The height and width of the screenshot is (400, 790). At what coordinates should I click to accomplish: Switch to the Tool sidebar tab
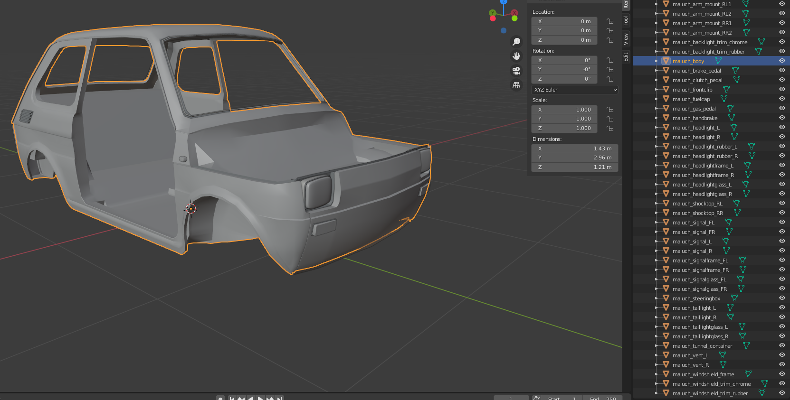click(626, 21)
